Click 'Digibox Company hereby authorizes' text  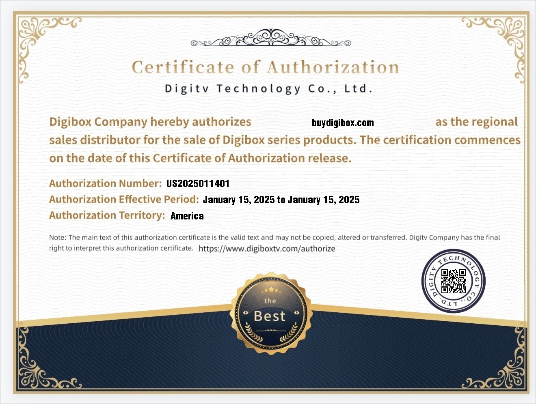(x=150, y=122)
